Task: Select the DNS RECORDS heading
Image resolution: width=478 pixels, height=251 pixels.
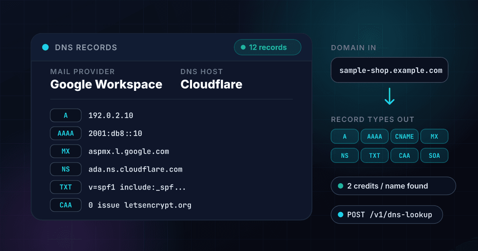Action: point(86,48)
